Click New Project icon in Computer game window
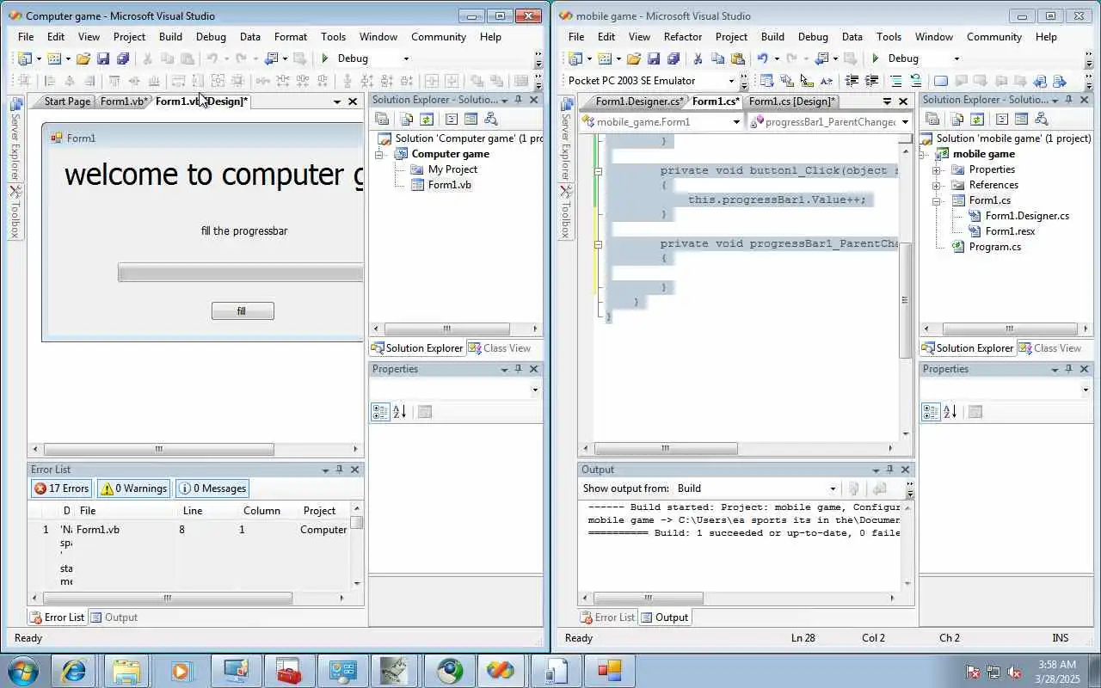This screenshot has width=1101, height=688. 24,58
